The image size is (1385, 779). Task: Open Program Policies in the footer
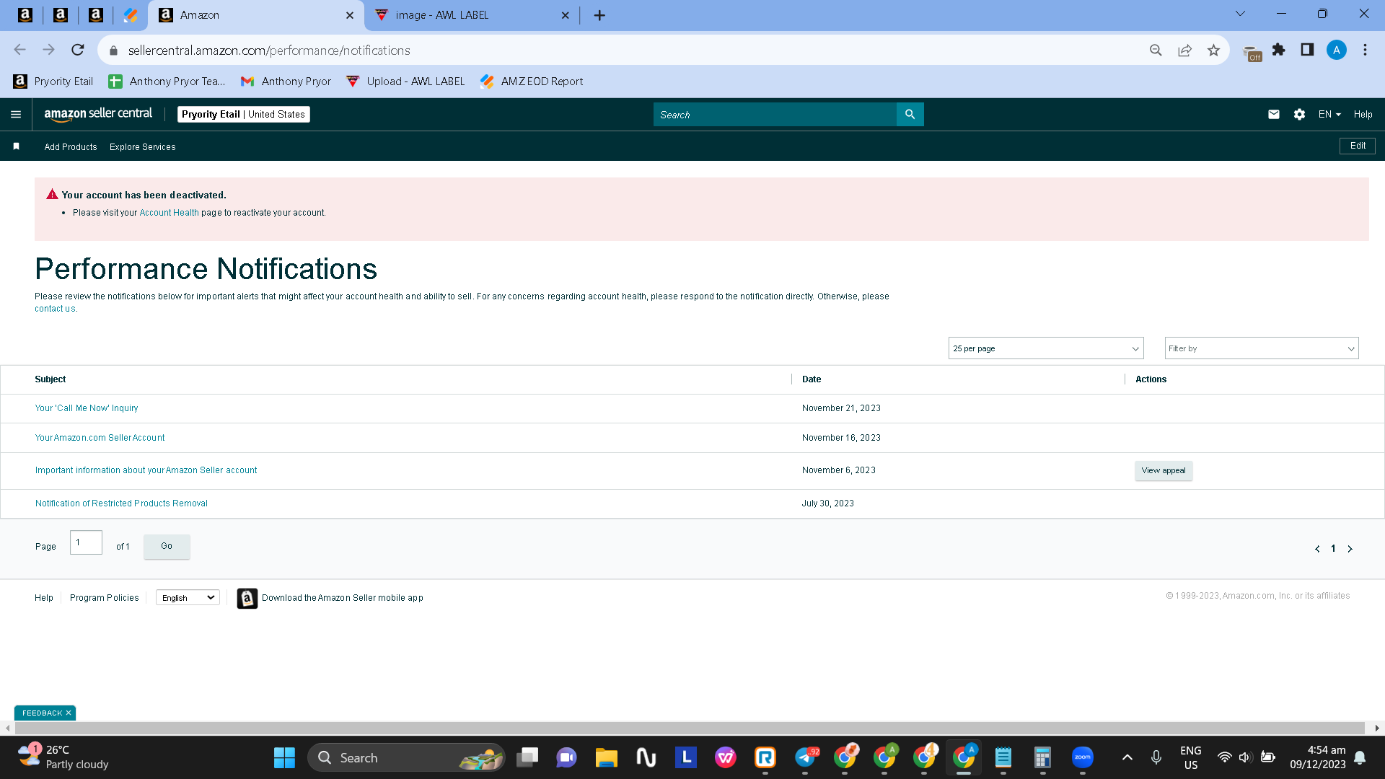105,598
